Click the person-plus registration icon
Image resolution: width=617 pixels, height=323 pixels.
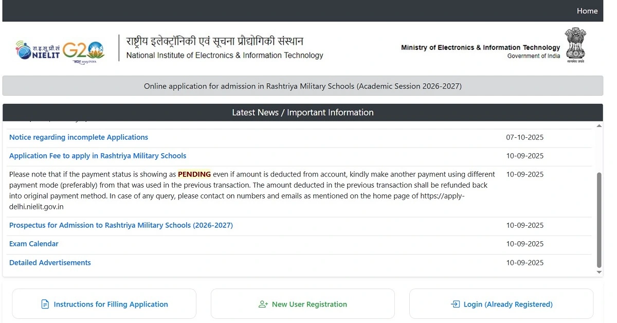(263, 304)
